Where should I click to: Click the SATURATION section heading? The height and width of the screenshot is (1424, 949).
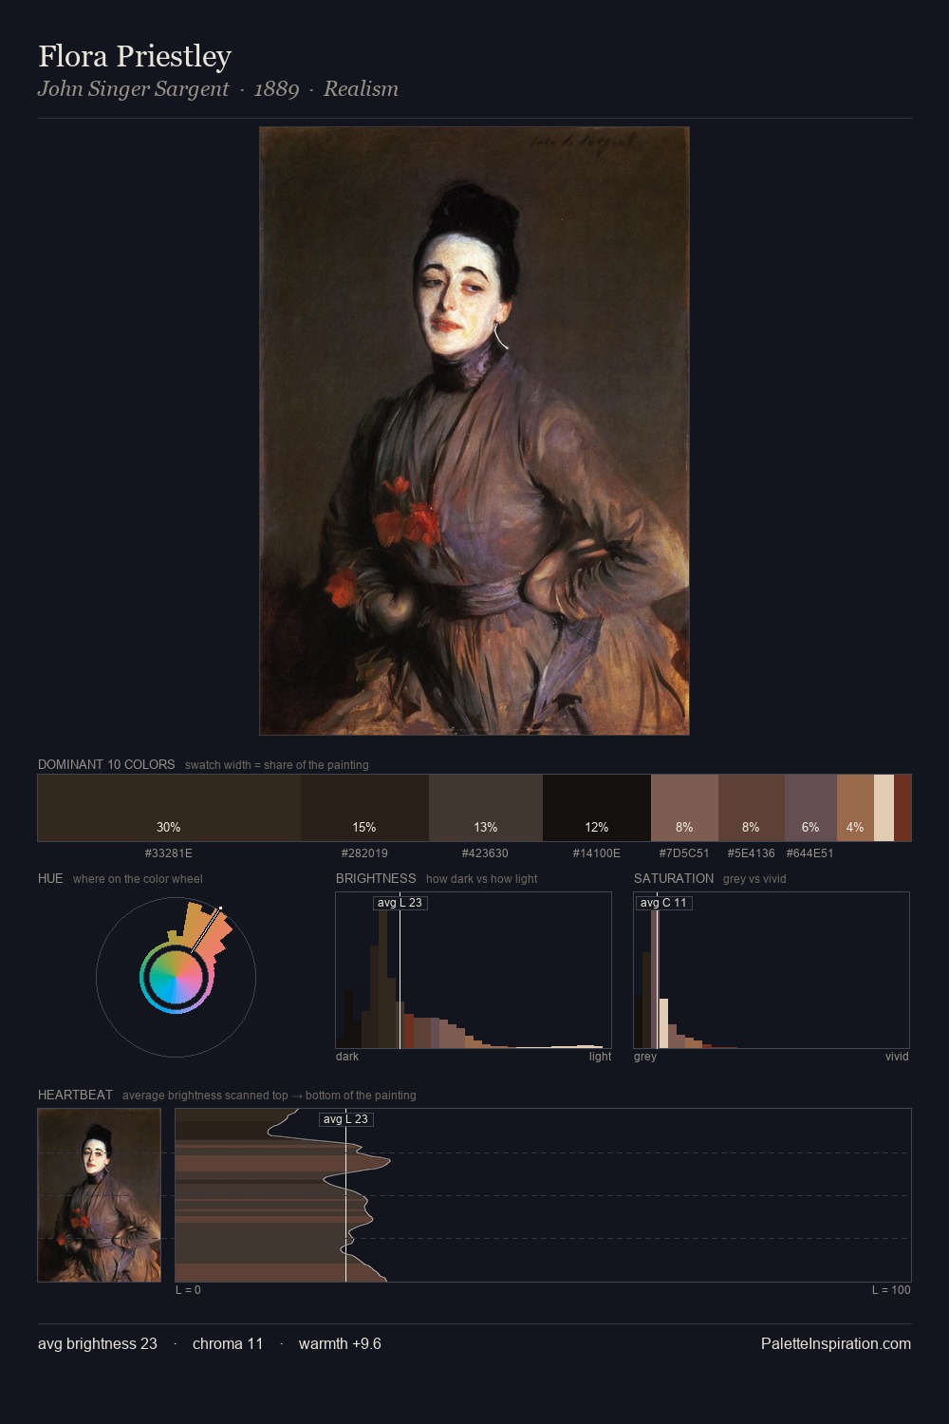tap(674, 878)
